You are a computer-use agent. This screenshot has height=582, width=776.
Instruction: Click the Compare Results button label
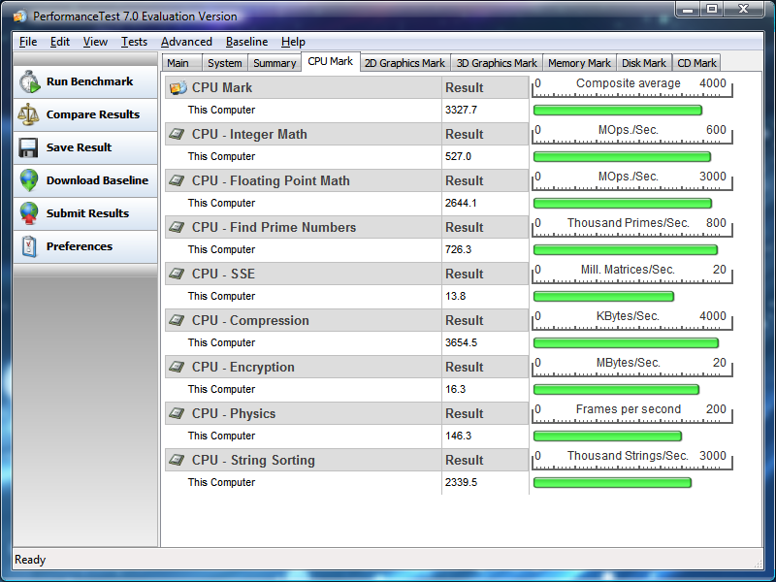(x=93, y=114)
